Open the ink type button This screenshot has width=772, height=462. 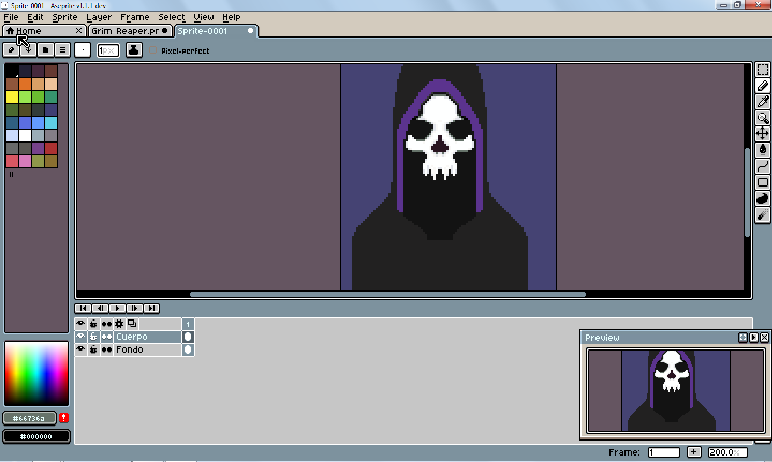tap(134, 50)
